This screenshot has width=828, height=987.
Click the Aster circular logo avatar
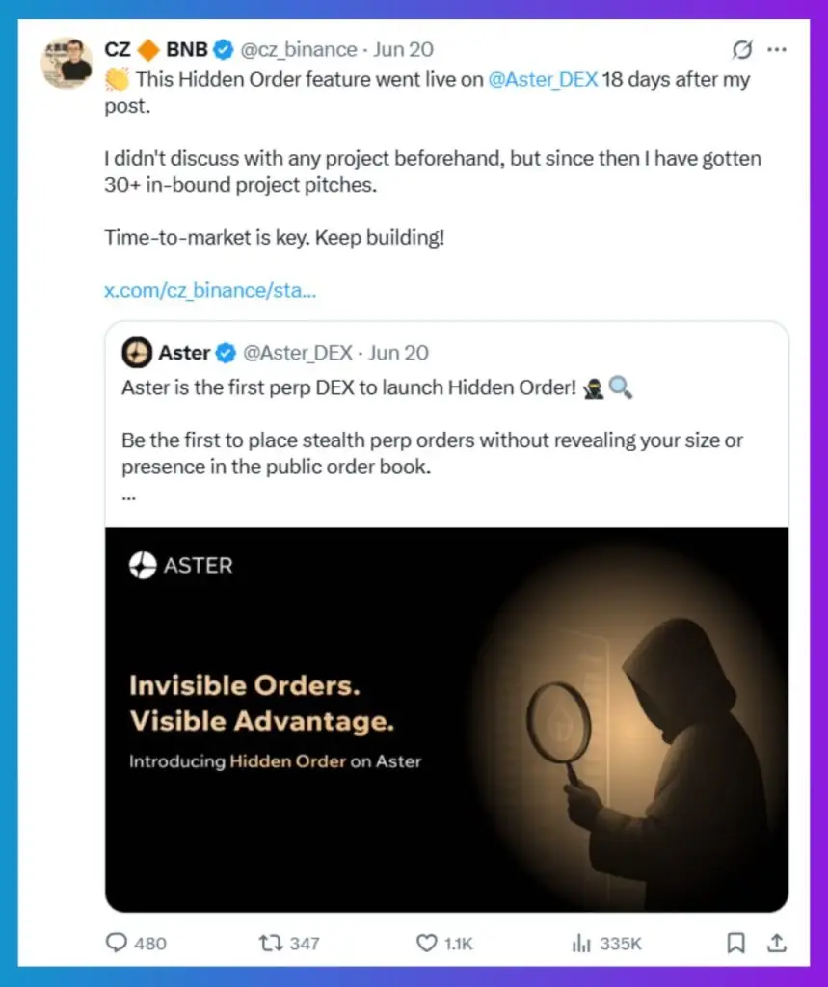click(136, 353)
